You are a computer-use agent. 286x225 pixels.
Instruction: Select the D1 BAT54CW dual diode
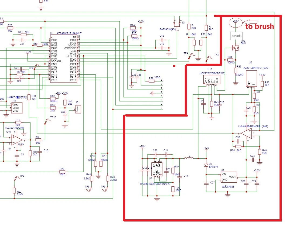(x=177, y=23)
